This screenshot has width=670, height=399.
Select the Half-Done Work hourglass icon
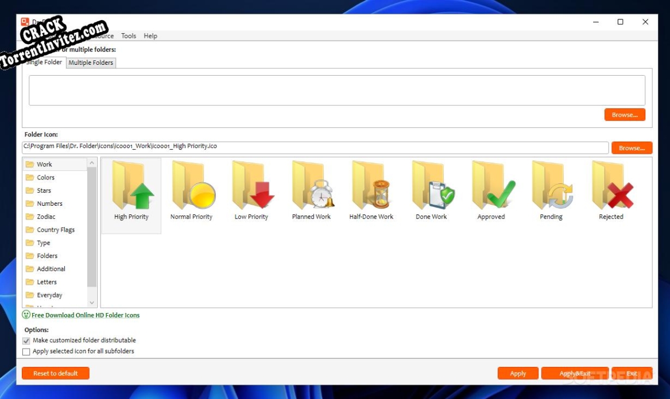click(371, 189)
